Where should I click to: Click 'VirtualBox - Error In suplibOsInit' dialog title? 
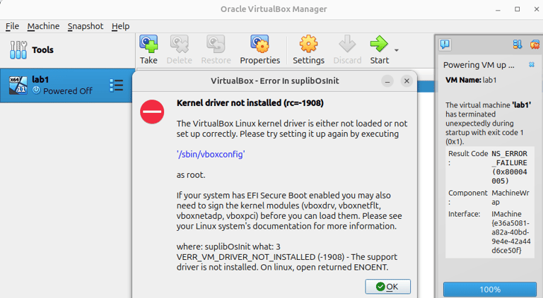coord(274,81)
